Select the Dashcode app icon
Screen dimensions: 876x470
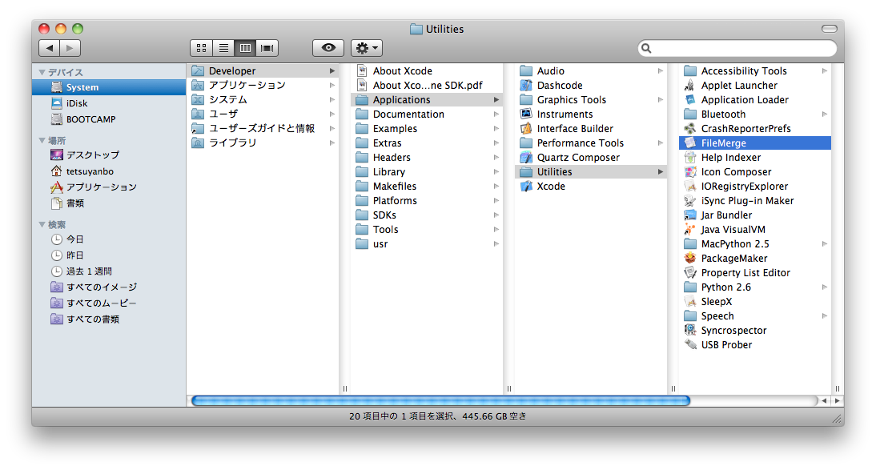click(x=526, y=86)
